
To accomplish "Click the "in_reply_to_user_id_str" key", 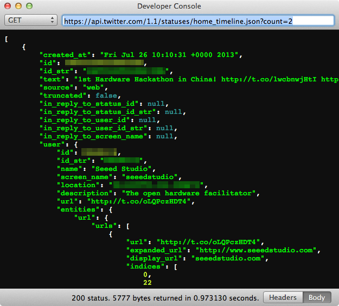I will (x=93, y=128).
